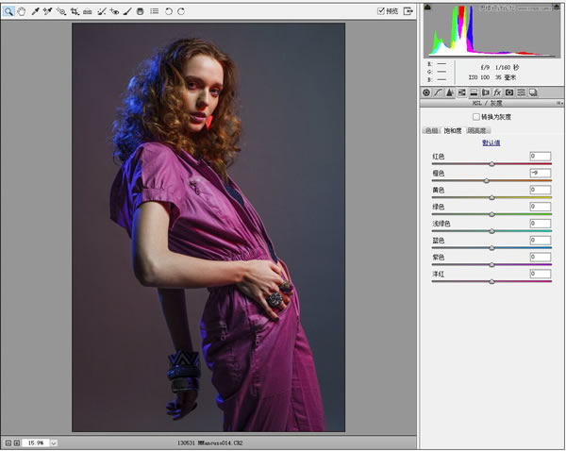Viewport: 566px width, 451px height.
Task: Click the 蓝色 value input field
Action: [x=541, y=240]
